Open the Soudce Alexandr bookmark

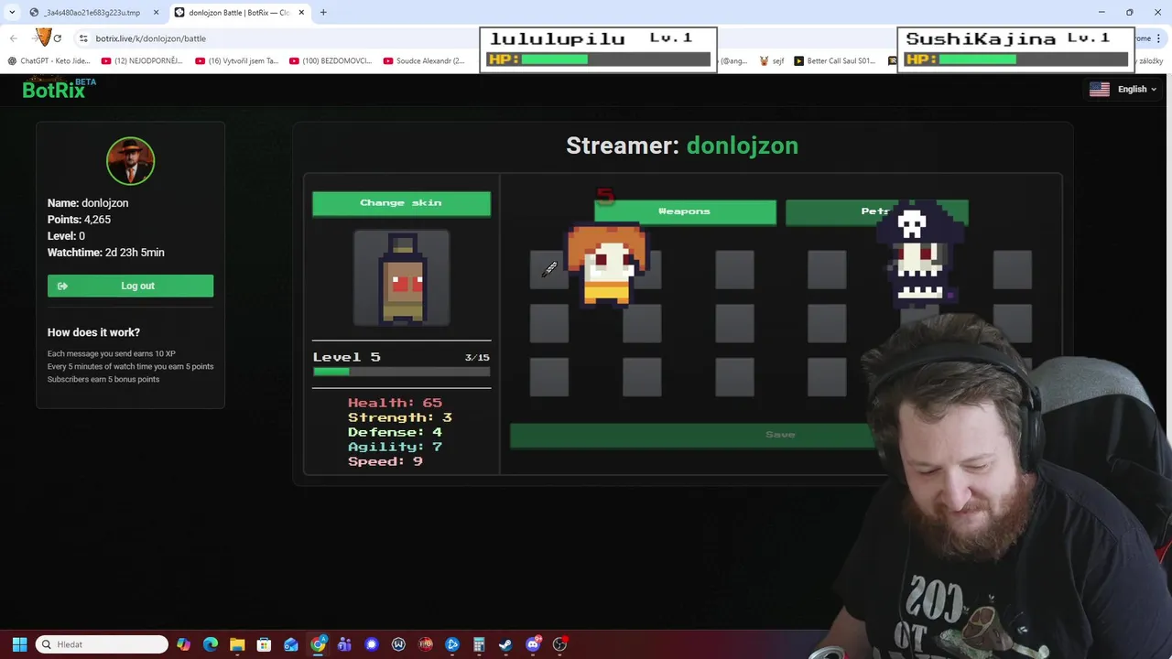point(425,60)
